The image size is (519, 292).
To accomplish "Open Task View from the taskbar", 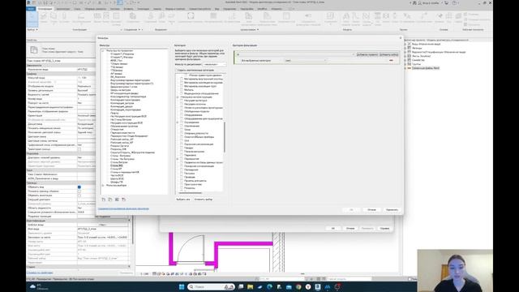I will [x=241, y=286].
